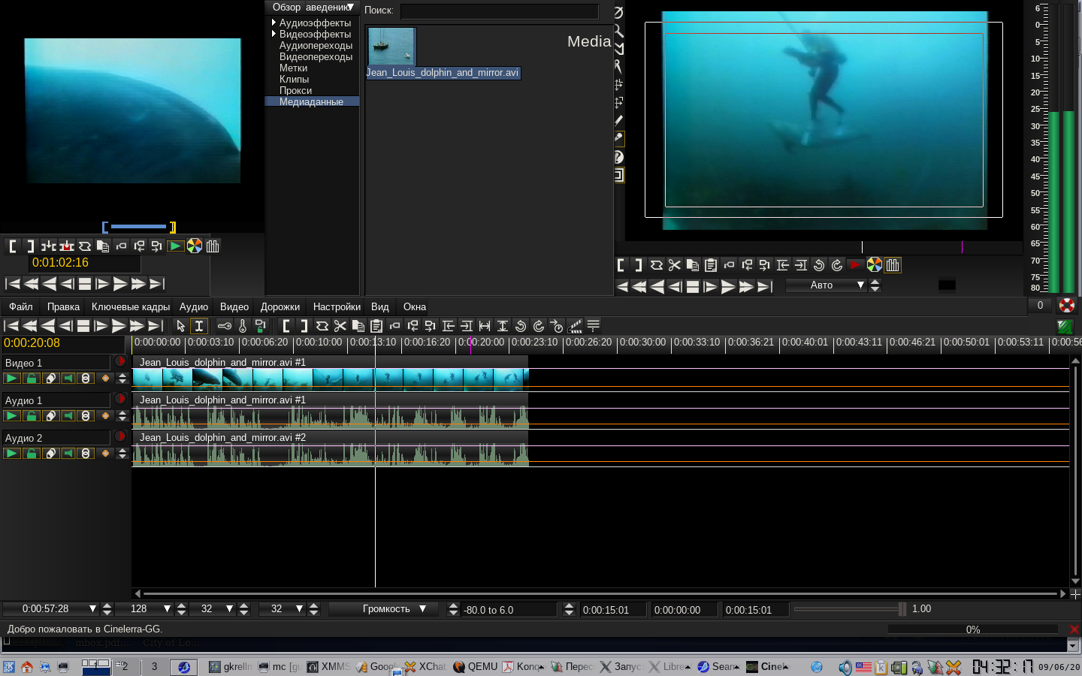This screenshot has height=676, width=1082.
Task: Click the clapperboard icon in timeline toolbar
Action: point(575,326)
